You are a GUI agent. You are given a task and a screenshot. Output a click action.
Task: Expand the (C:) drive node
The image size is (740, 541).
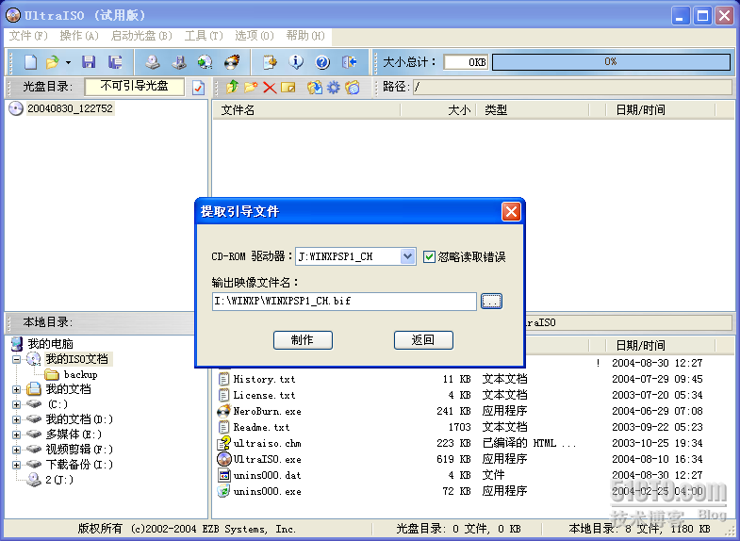(x=17, y=404)
